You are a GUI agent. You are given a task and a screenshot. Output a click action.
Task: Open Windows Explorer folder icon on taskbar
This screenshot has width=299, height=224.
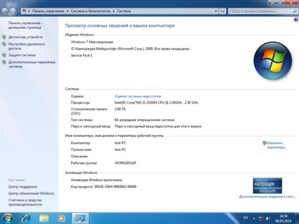[44, 218]
